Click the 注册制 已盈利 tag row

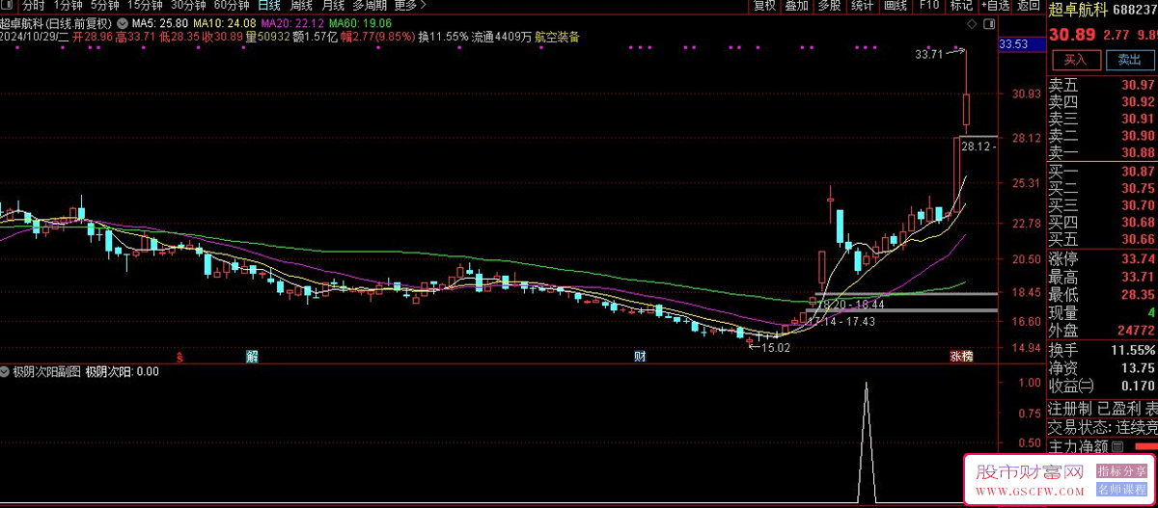(x=1102, y=409)
